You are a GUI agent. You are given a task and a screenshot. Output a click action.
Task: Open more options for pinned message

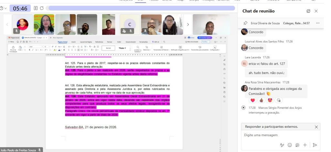[x=318, y=23]
